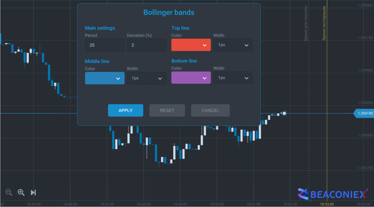This screenshot has width=374, height=207.
Task: Open Top line color dropdown
Action: tap(191, 45)
